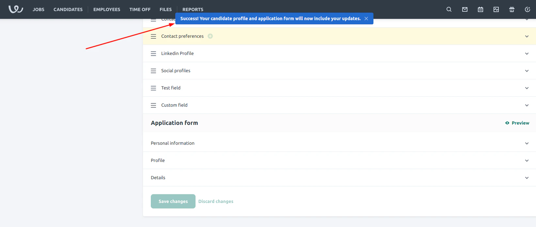Viewport: 536px width, 227px height.
Task: Expand the Details section chevron
Action: click(x=527, y=178)
